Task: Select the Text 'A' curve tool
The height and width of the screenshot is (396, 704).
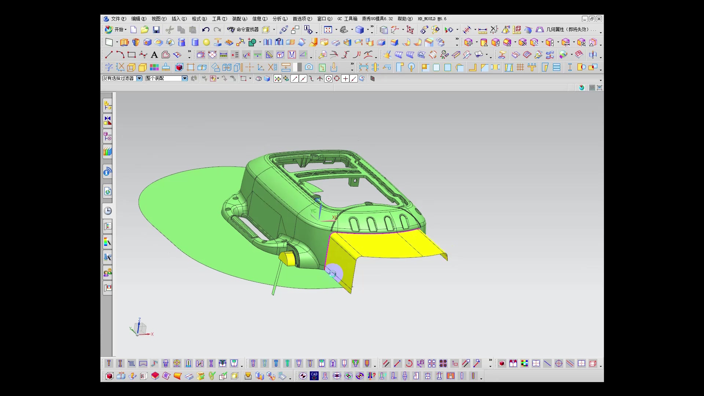Action: (x=154, y=55)
